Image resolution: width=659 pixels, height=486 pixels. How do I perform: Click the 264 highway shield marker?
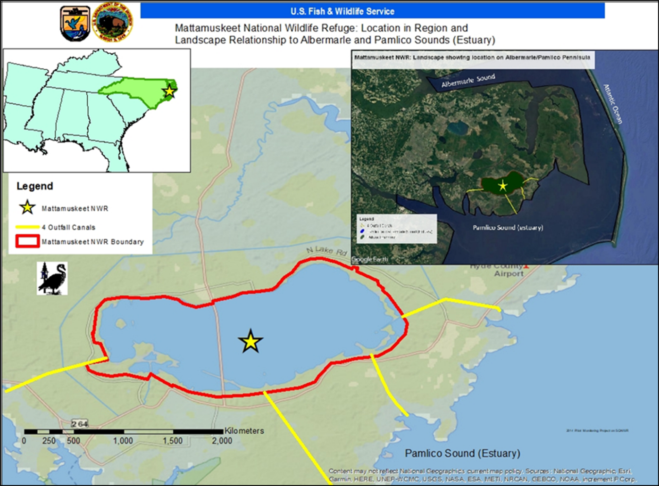coord(80,424)
